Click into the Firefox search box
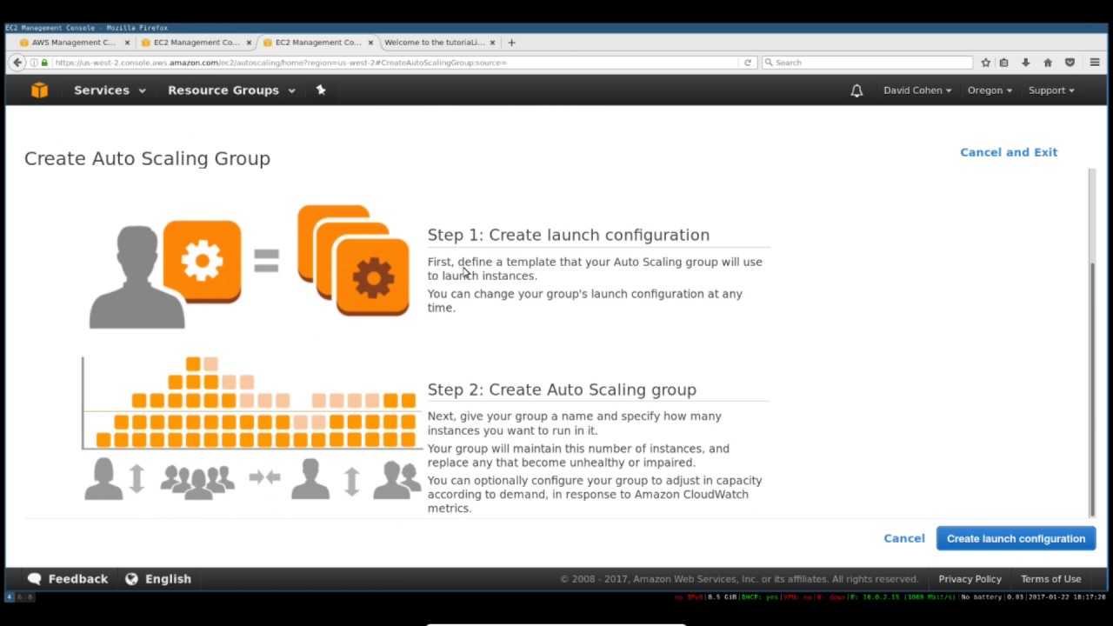The height and width of the screenshot is (626, 1113). pos(867,63)
